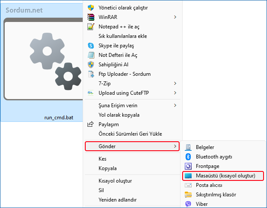Viewport: 267px width, 208px height.
Task: Click the Paylaşım share icon
Action: pyautogui.click(x=90, y=124)
